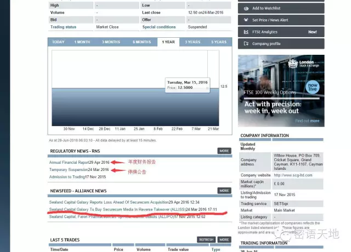Click MORE button in Newsfeed Alliance News section
The image size is (351, 252).
[x=224, y=191]
